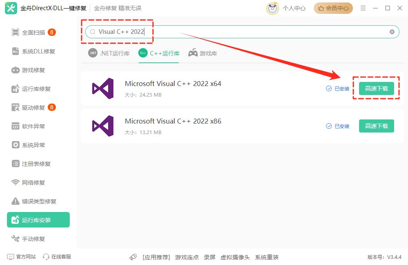
Task: Select the active 运行库安装 sidebar item
Action: pos(38,220)
